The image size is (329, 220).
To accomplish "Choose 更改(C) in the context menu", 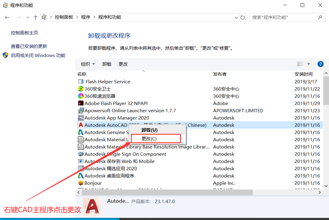I will (x=156, y=139).
